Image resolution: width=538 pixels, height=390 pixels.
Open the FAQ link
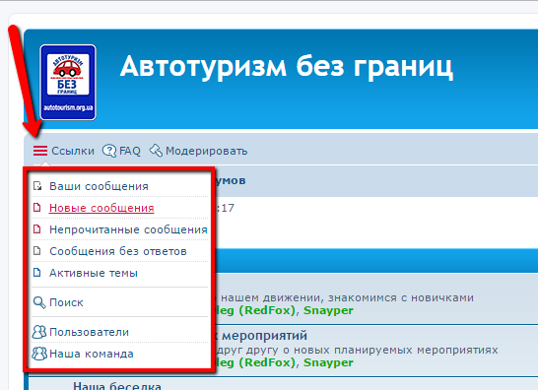pyautogui.click(x=130, y=151)
